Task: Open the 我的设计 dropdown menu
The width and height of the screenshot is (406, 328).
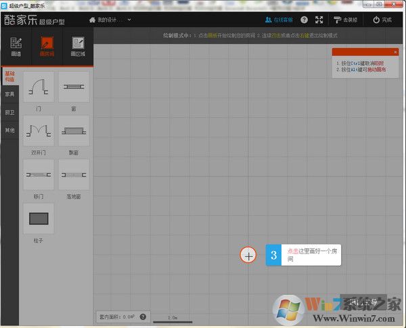Action: click(112, 20)
